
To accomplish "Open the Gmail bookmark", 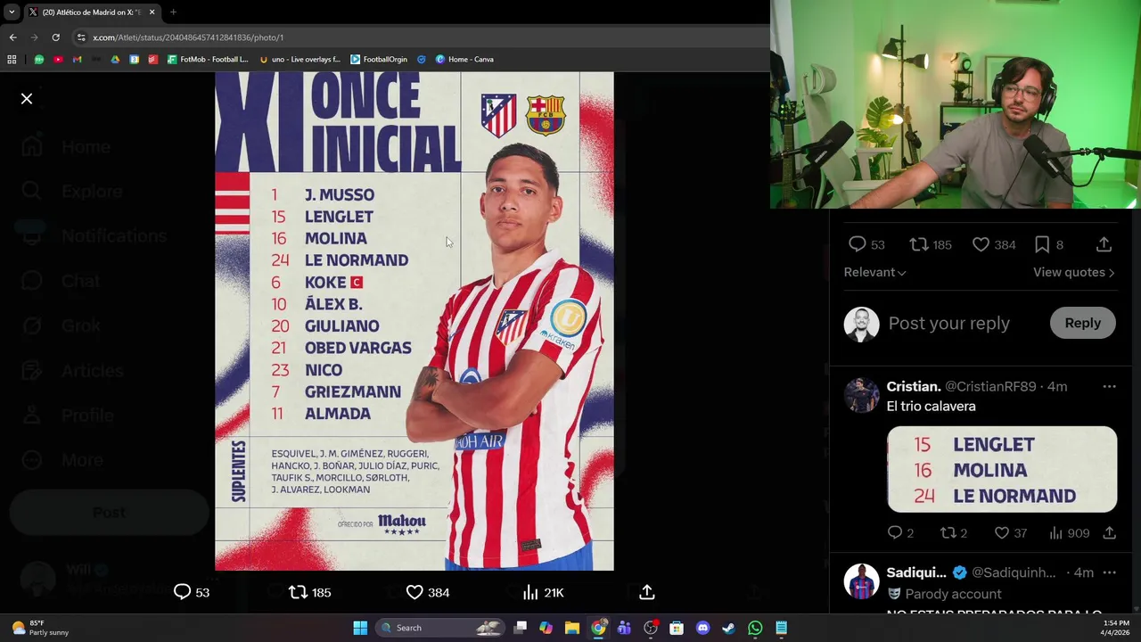I will [x=77, y=60].
